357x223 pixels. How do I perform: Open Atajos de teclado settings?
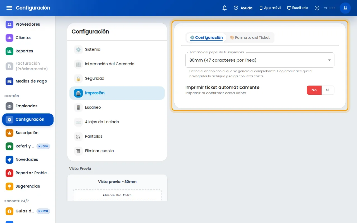(117, 122)
